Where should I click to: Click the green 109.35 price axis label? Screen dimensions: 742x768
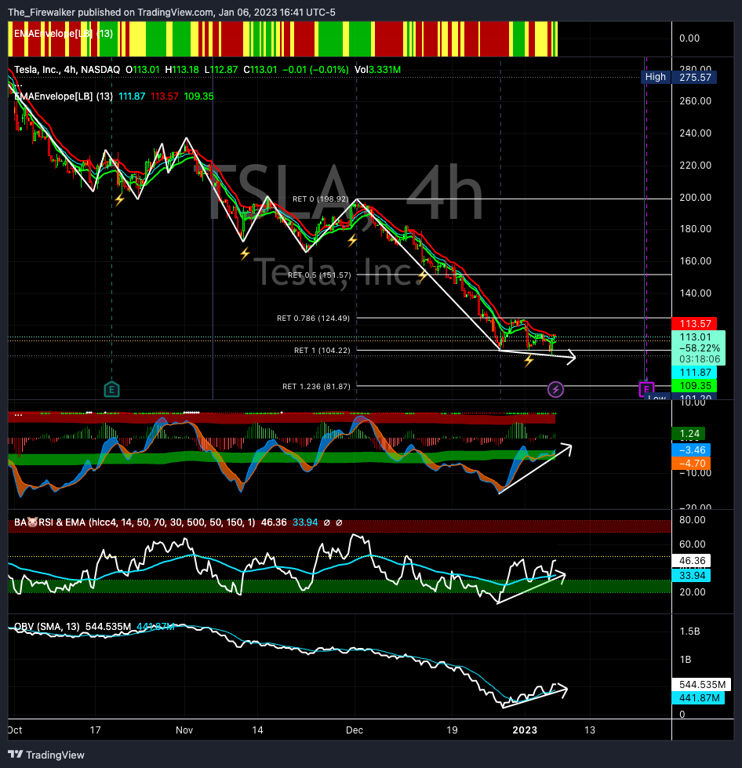tap(694, 385)
